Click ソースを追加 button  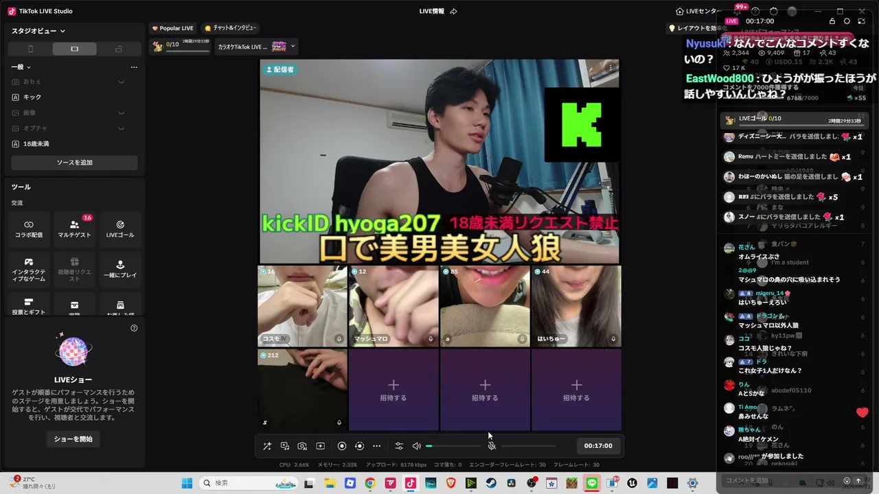[74, 163]
